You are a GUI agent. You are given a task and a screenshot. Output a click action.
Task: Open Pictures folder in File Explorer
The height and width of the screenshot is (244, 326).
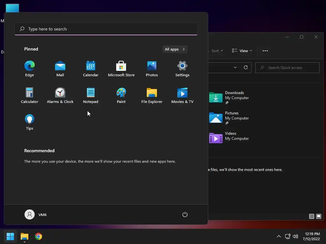229,118
